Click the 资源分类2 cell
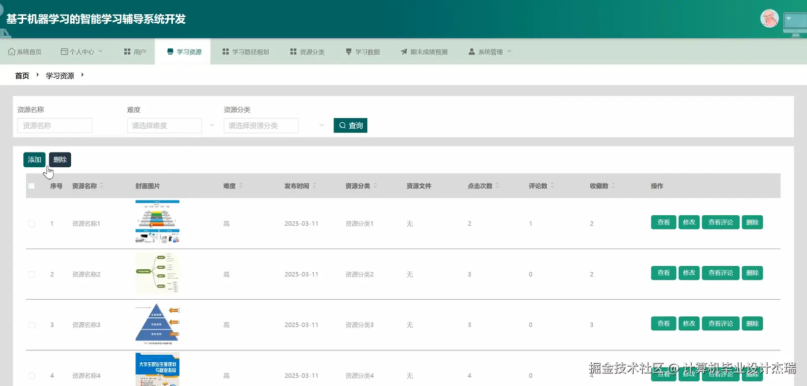807x386 pixels. pyautogui.click(x=359, y=274)
